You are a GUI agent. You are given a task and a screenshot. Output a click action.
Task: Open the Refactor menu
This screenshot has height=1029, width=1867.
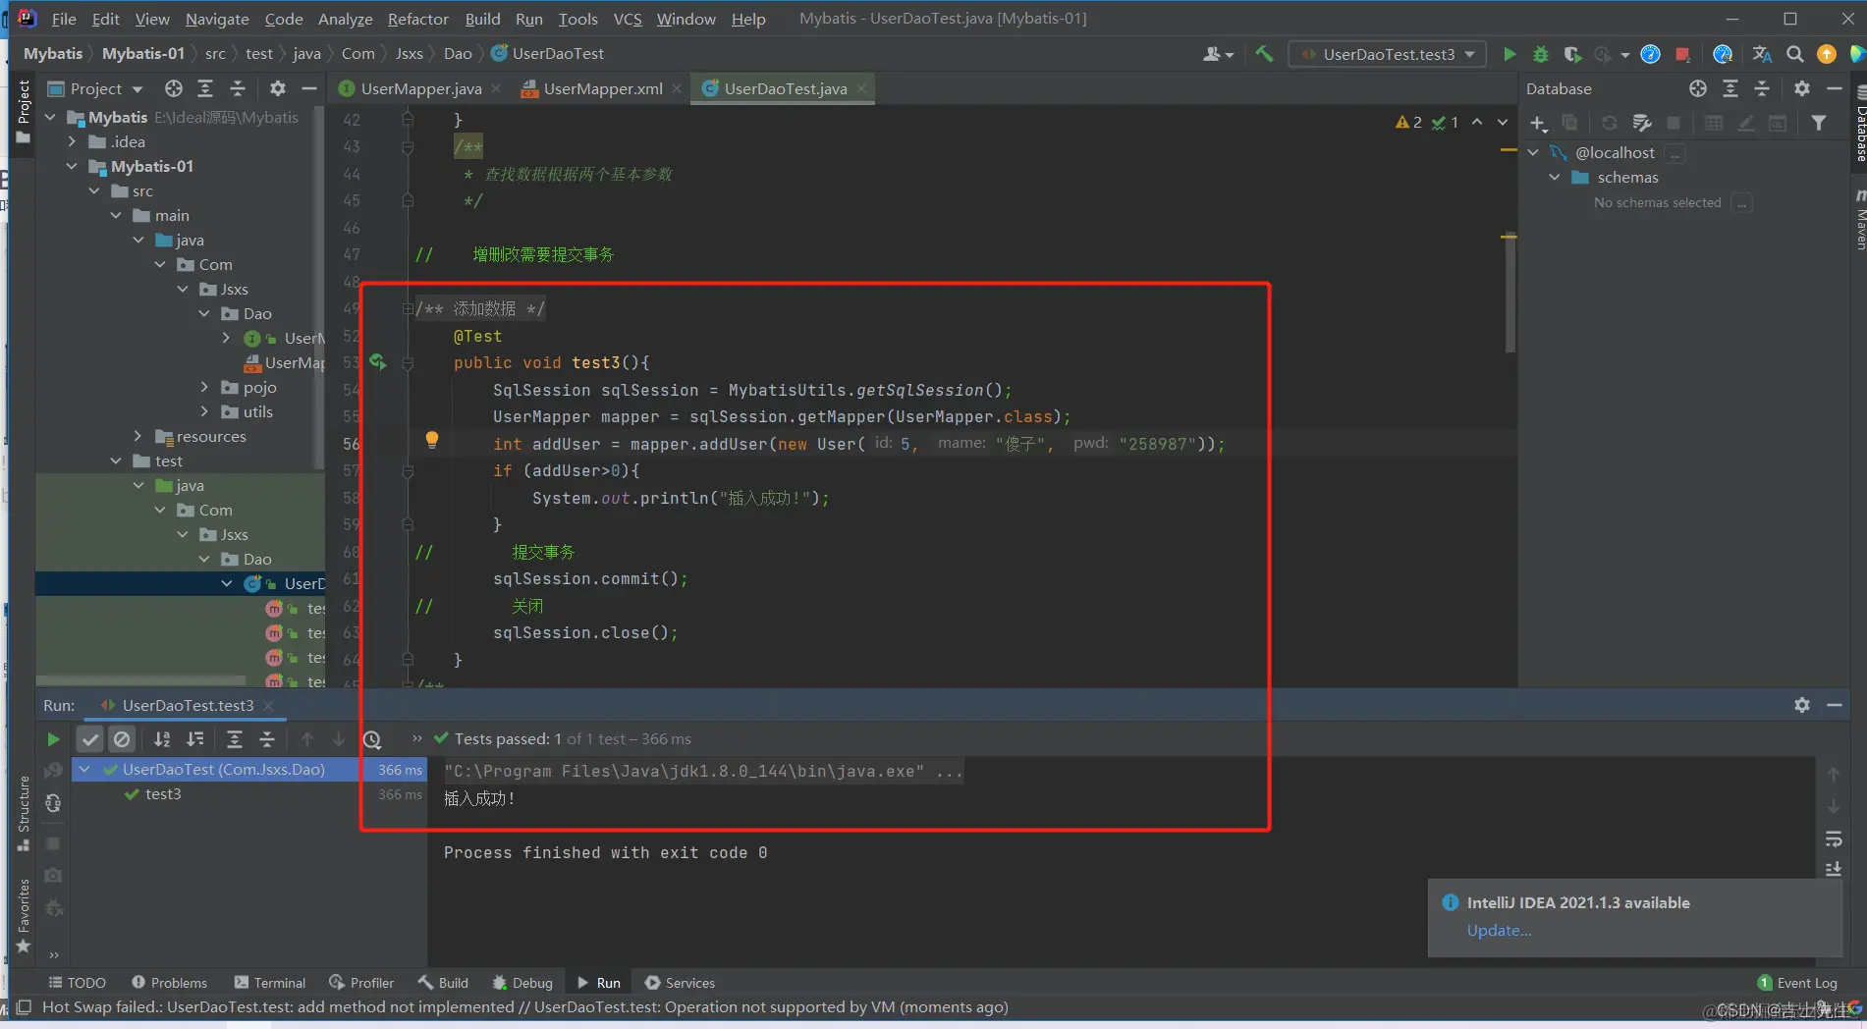[417, 19]
